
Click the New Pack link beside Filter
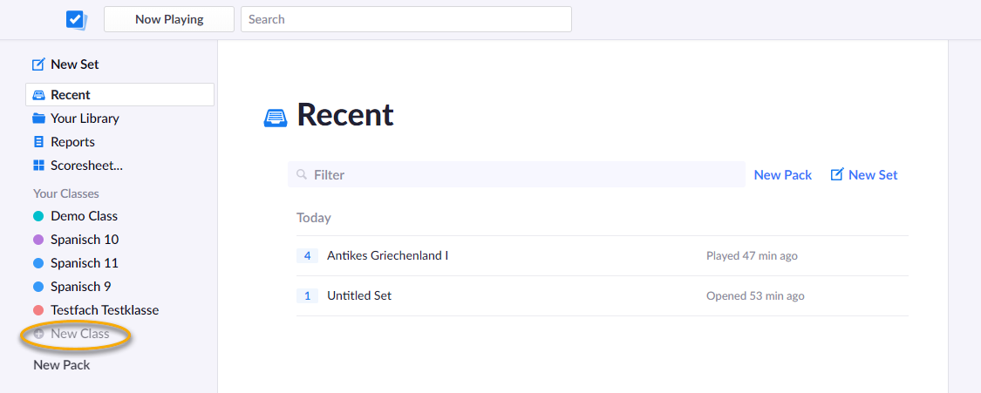coord(783,175)
